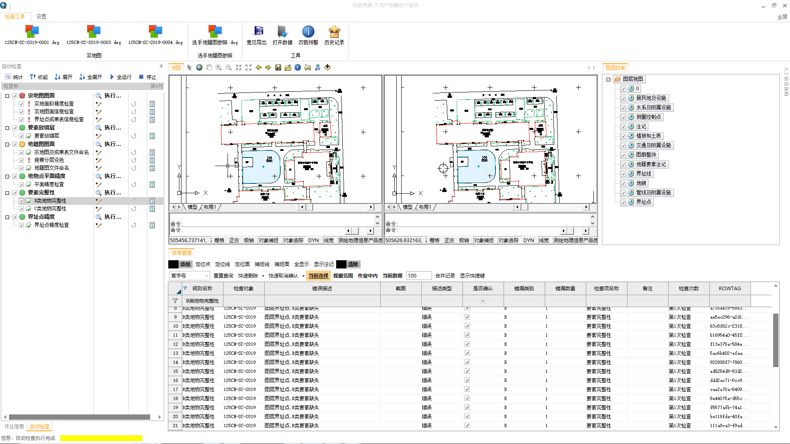Select the 结果管理 tab
Image resolution: width=790 pixels, height=444 pixels.
click(x=181, y=253)
